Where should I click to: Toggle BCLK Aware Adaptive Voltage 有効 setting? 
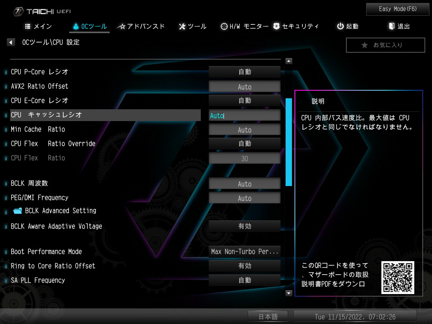point(244,226)
